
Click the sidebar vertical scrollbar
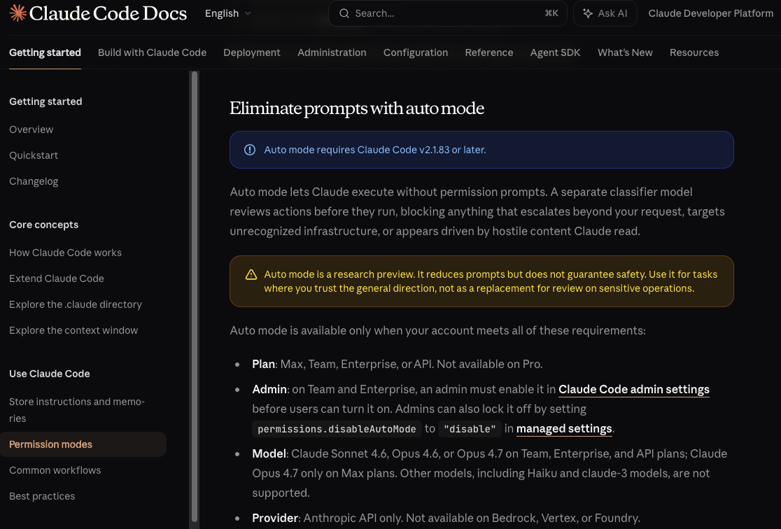coord(195,297)
